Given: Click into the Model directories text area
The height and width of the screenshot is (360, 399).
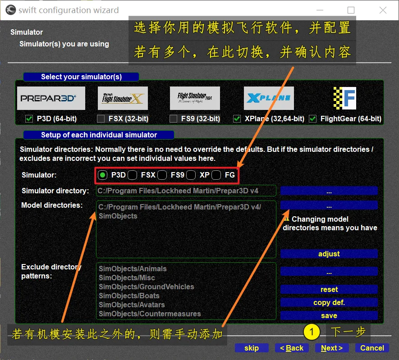Looking at the screenshot, I should tap(186, 229).
